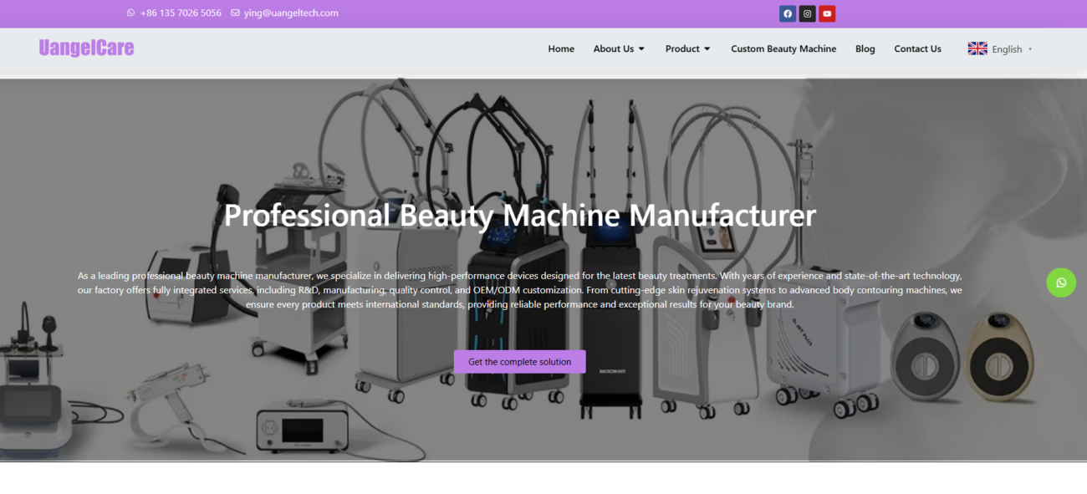Click the phone icon beside the number

130,13
